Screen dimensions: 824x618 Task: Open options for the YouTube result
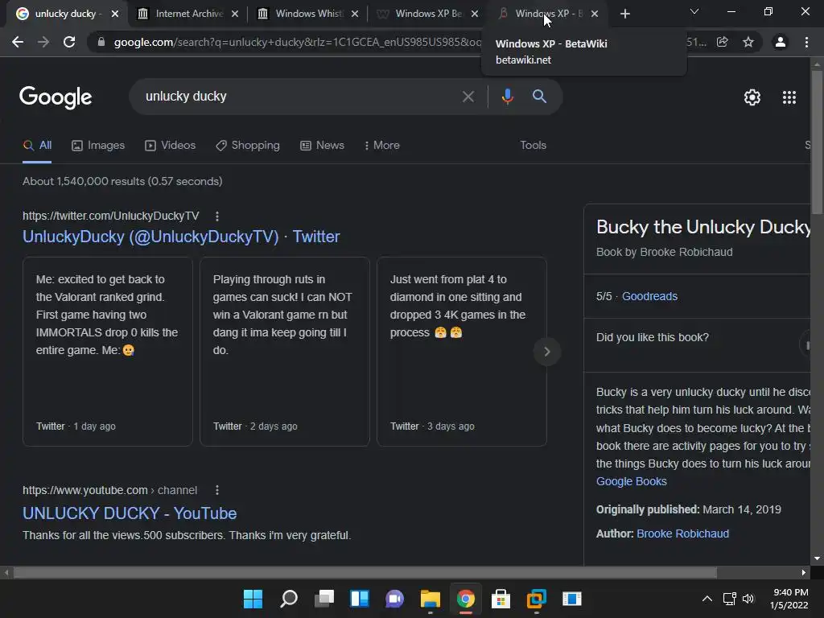click(x=217, y=490)
